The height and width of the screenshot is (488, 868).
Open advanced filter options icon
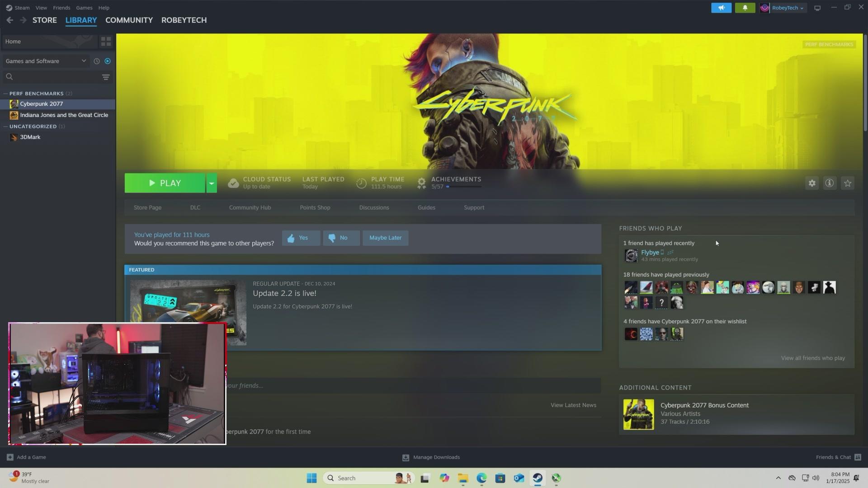click(106, 77)
